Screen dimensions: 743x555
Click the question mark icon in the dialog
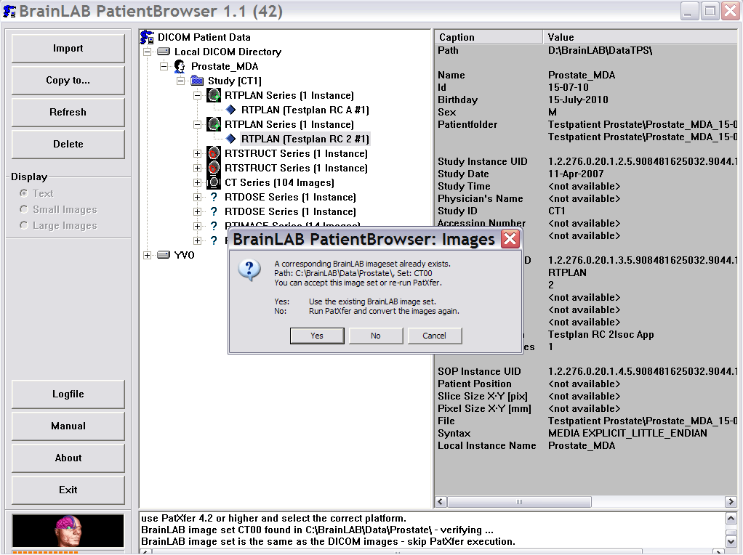[249, 270]
